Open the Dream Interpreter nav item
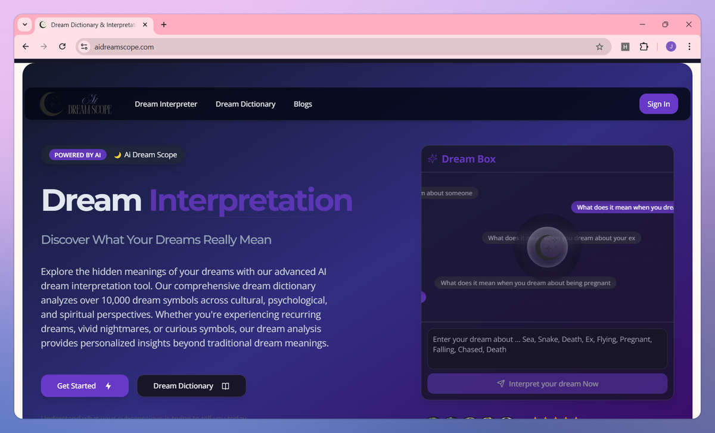 click(x=166, y=104)
